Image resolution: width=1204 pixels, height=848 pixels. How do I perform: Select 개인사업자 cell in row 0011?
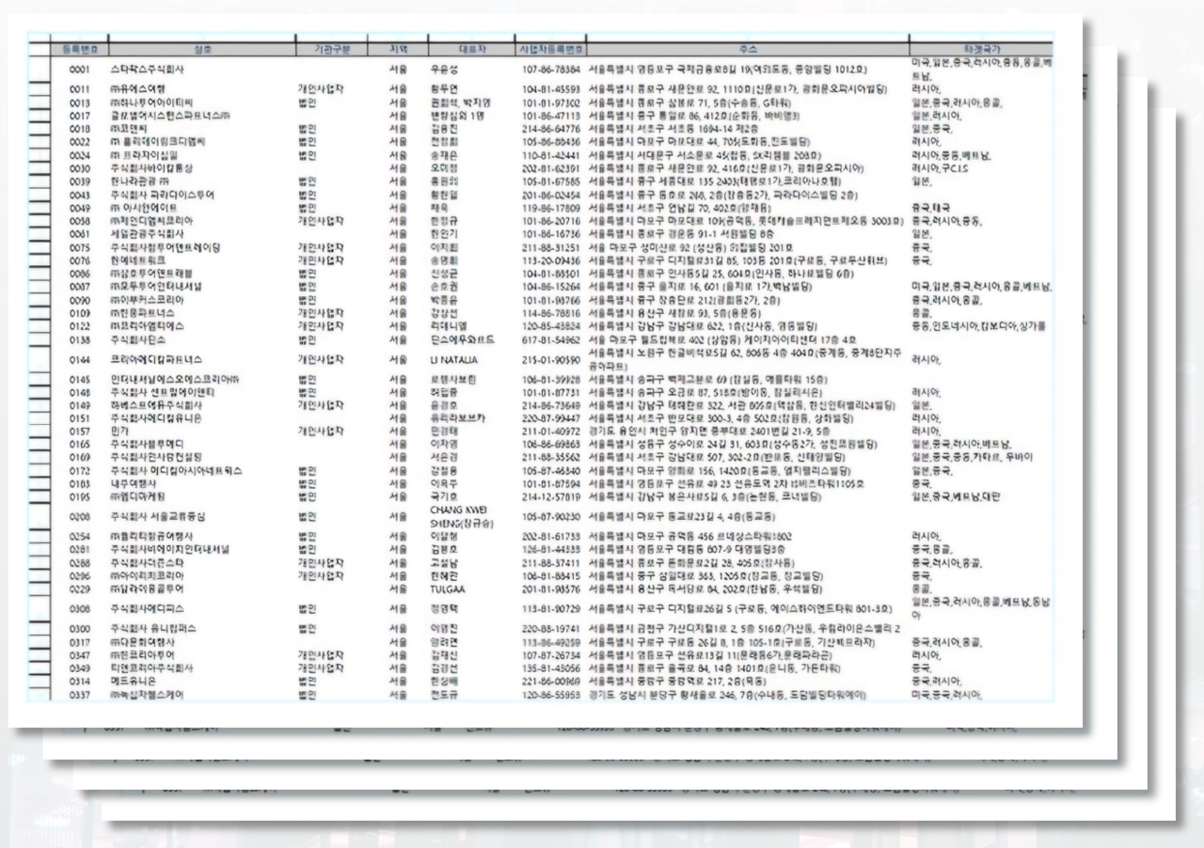(x=322, y=90)
